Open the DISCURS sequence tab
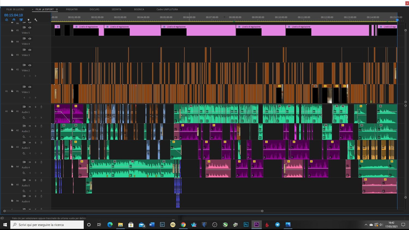This screenshot has width=409, height=230. [95, 10]
